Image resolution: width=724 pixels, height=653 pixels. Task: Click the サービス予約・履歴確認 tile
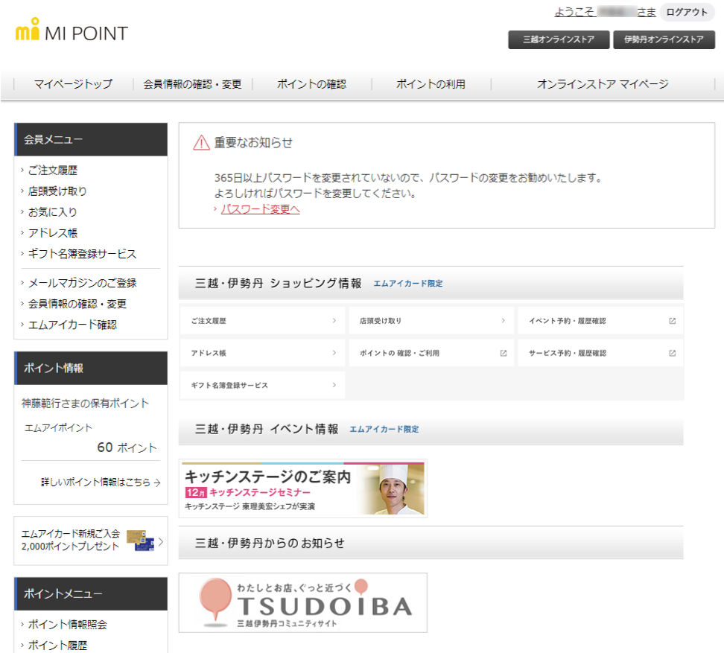600,353
